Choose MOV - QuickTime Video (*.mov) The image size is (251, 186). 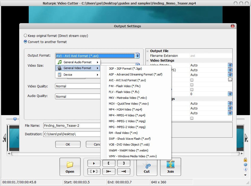click(x=136, y=104)
